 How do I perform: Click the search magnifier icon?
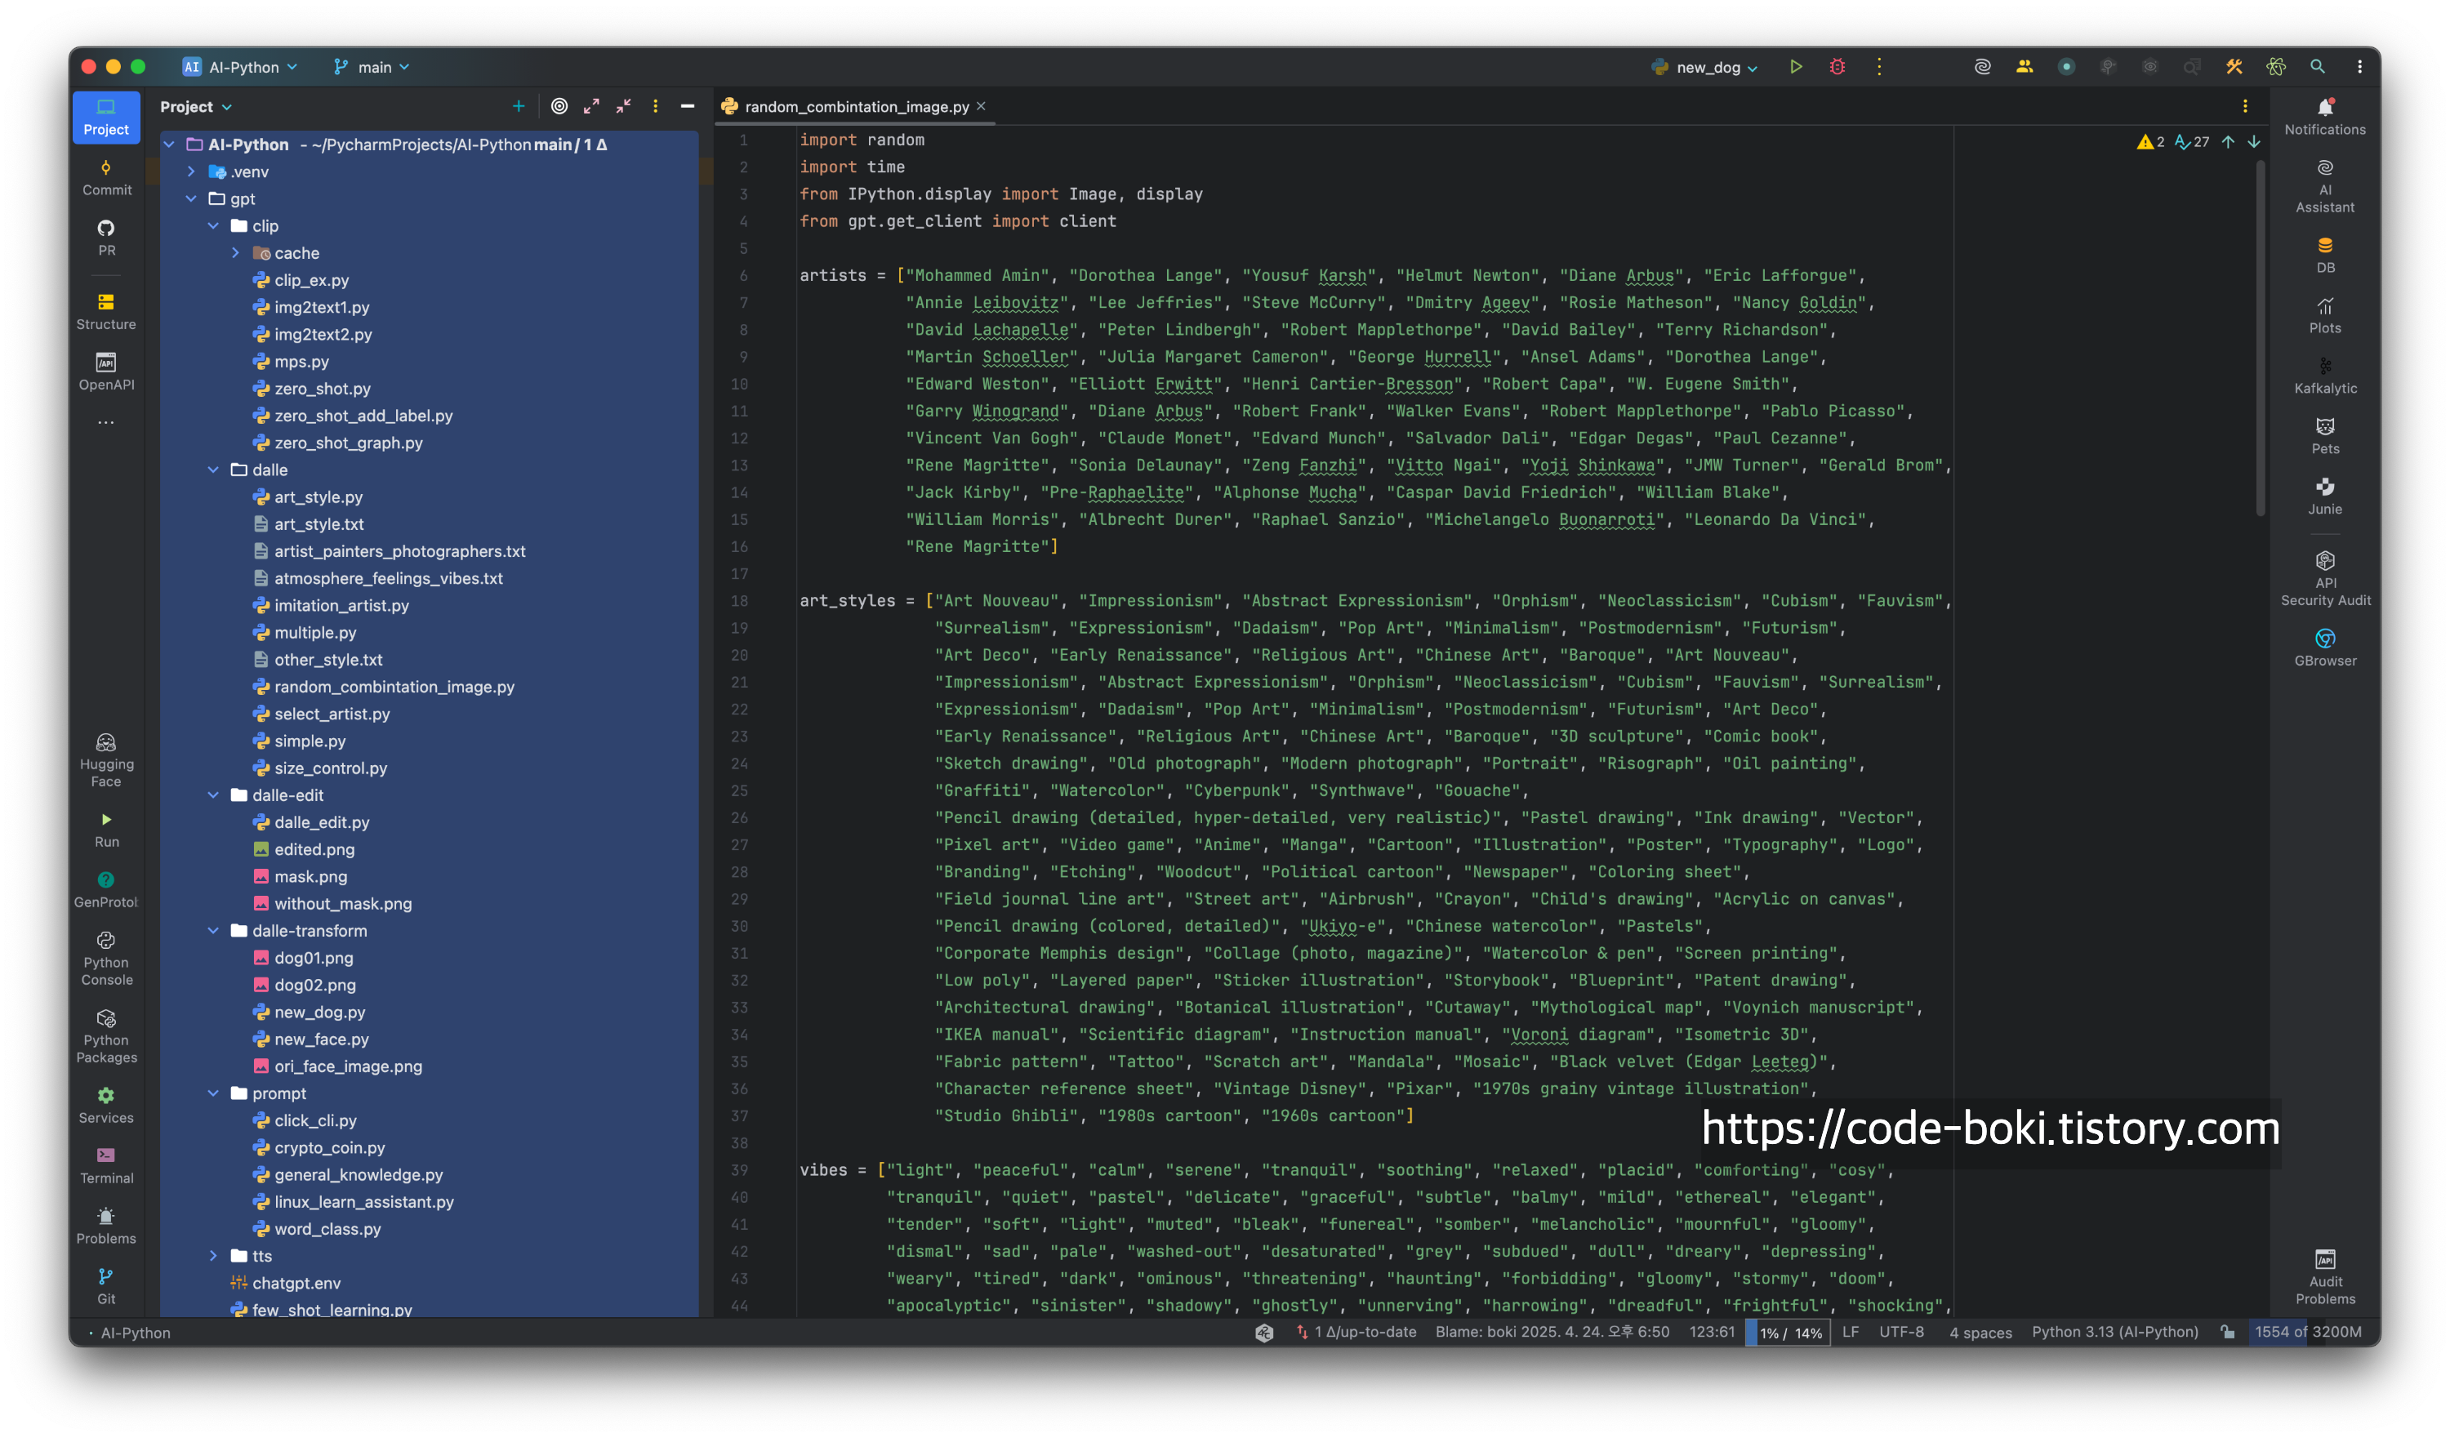[2317, 67]
